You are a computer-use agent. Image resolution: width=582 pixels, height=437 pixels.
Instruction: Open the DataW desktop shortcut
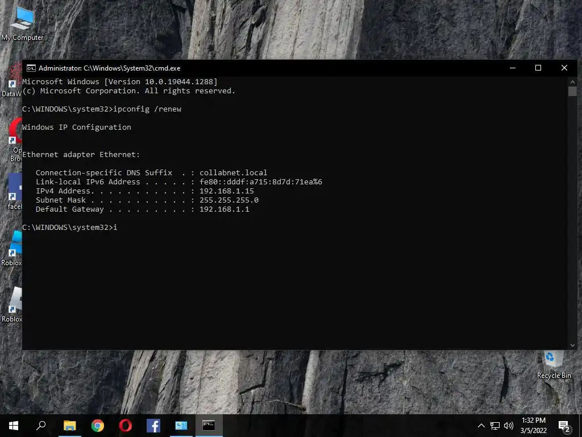[11, 80]
